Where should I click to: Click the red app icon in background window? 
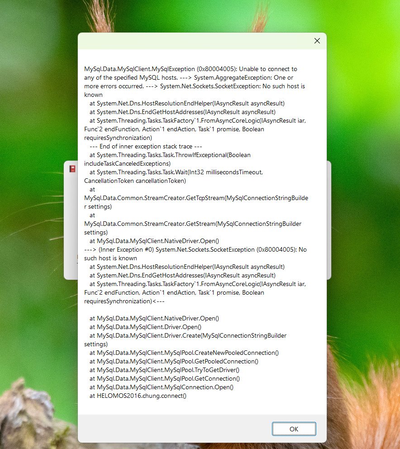[x=72, y=169]
